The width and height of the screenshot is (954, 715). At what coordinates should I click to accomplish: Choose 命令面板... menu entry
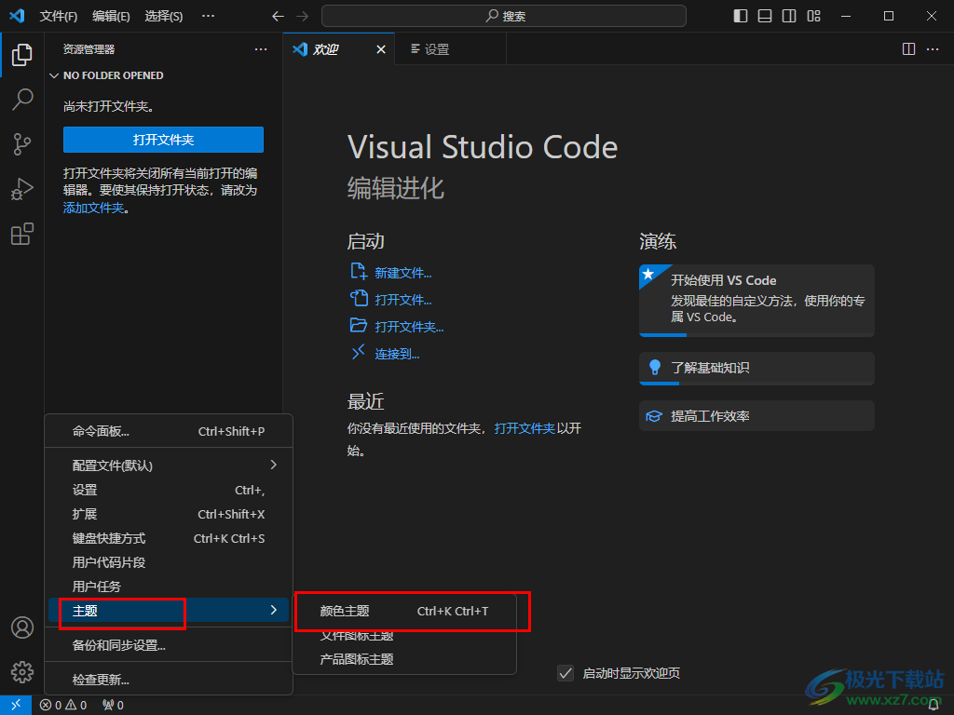pyautogui.click(x=169, y=431)
